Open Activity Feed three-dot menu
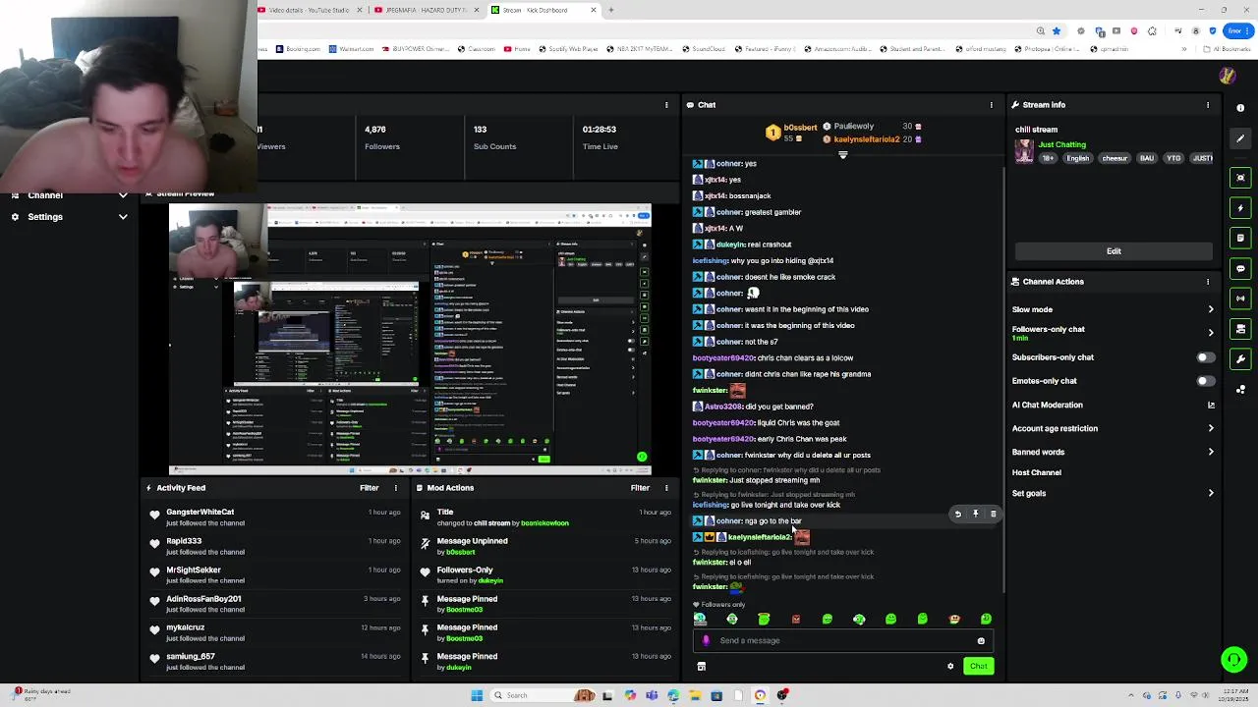Viewport: 1258px width, 707px height. [396, 488]
